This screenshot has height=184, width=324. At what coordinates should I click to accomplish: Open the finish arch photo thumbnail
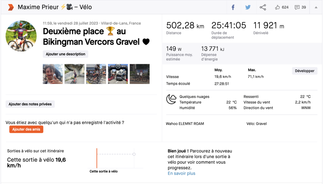tap(118, 74)
